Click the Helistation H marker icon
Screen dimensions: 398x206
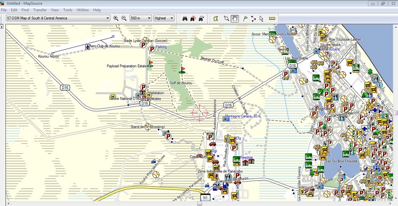click(x=149, y=95)
